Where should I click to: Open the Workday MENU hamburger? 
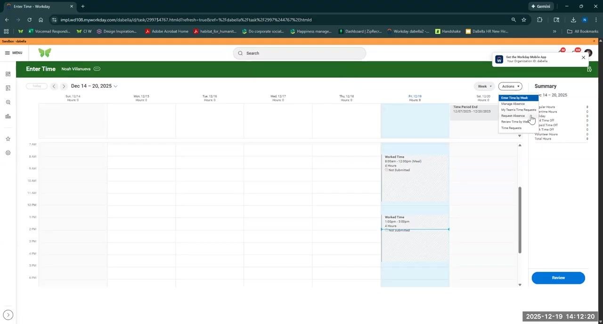pos(13,53)
